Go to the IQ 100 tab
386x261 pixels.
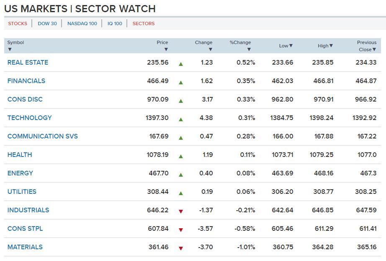point(115,23)
